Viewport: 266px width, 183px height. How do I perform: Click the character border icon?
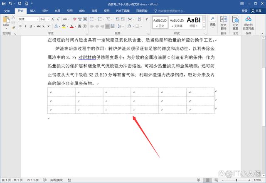[85, 19]
